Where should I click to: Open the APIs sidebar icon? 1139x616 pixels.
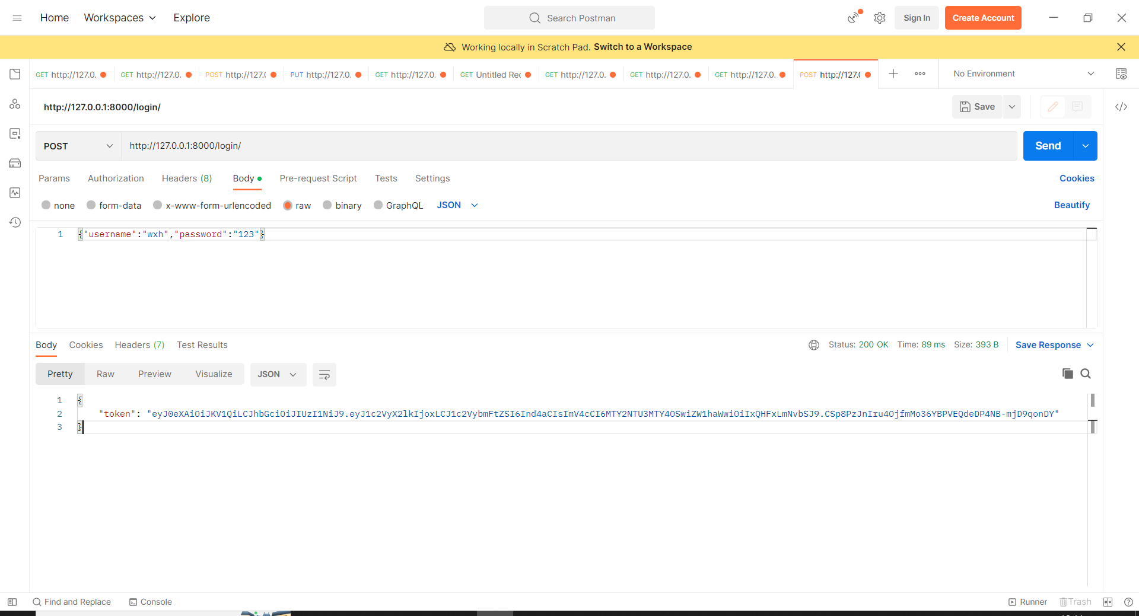[x=15, y=133]
